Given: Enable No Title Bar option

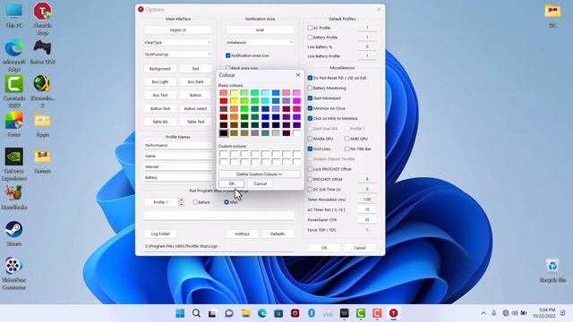Looking at the screenshot, I should point(346,149).
